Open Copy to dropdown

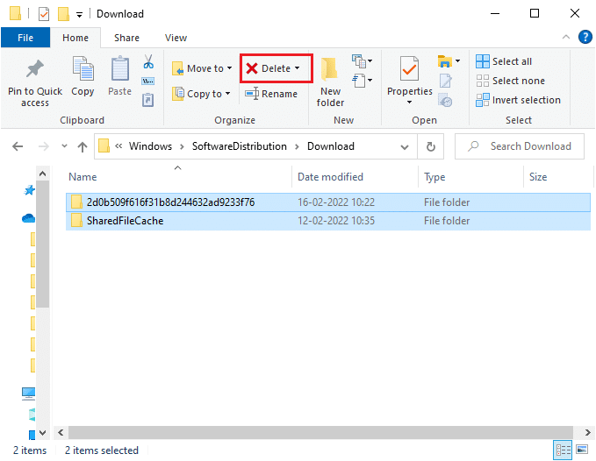(227, 93)
